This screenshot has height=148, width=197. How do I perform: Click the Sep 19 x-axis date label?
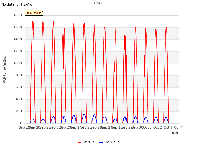[x=24, y=127]
